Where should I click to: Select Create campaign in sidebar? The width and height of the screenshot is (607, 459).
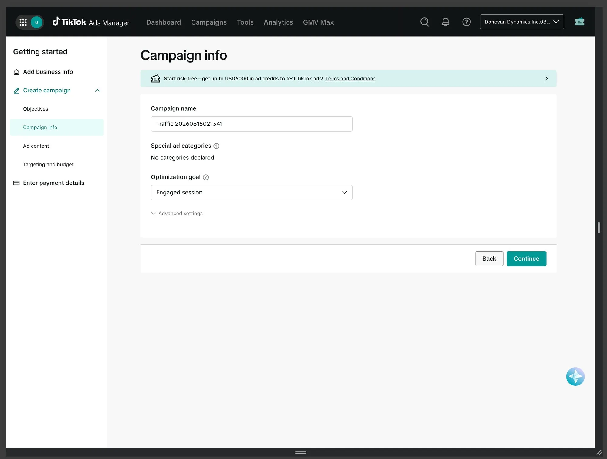pos(47,90)
